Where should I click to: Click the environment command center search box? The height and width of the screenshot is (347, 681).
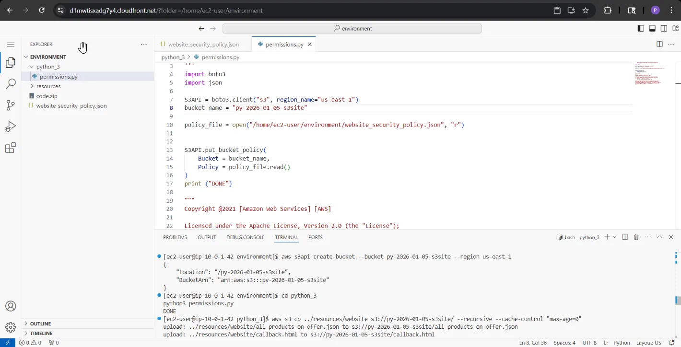click(352, 28)
